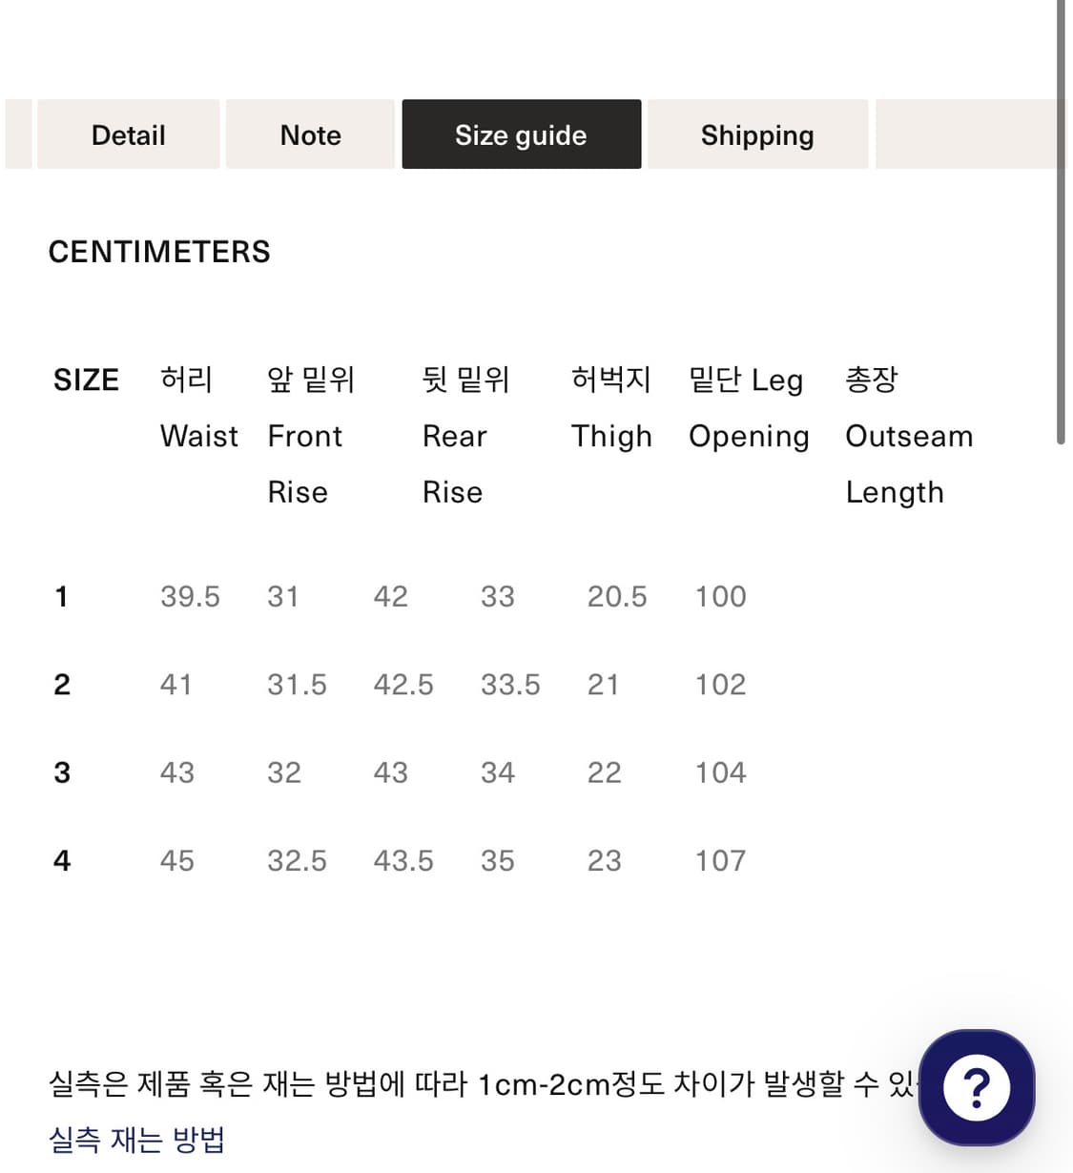Select size 1 row label
The width and height of the screenshot is (1073, 1173).
tap(62, 596)
